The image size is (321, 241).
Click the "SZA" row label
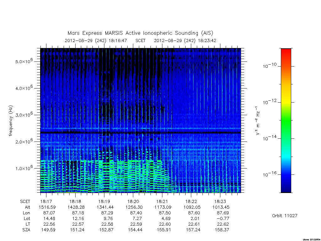point(26,230)
